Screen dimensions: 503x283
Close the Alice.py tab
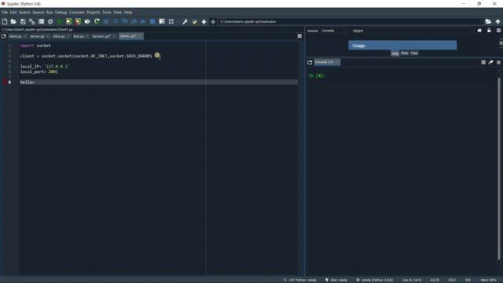[x=68, y=36]
